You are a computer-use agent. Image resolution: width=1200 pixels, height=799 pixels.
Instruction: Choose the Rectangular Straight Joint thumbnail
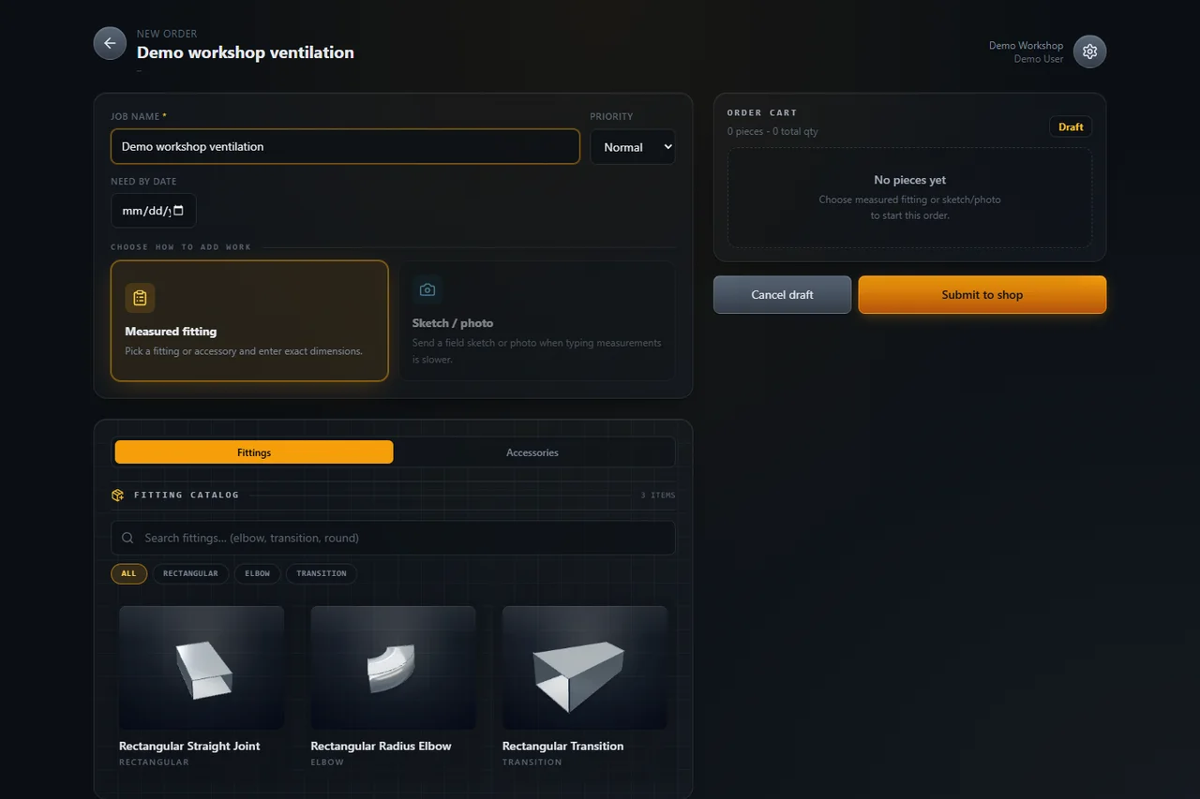pyautogui.click(x=202, y=668)
